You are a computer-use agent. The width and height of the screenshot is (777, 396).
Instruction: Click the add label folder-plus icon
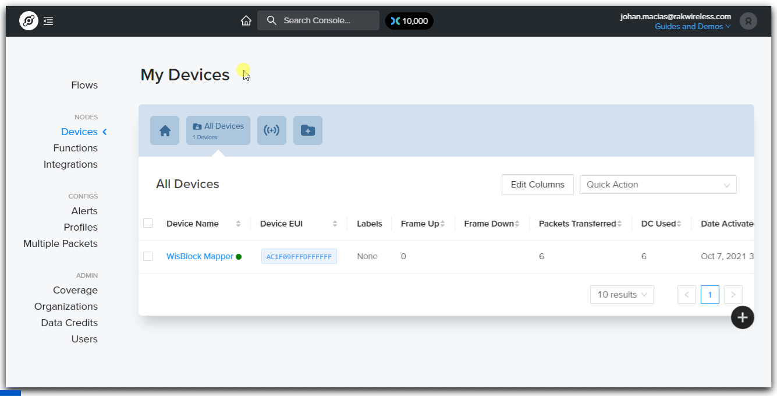(308, 130)
